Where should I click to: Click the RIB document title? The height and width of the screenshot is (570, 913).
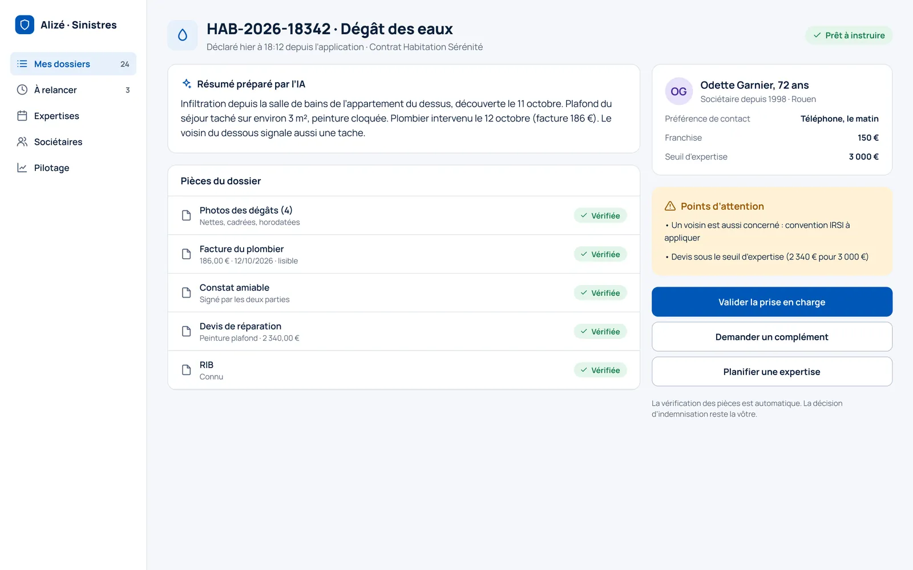(x=207, y=365)
